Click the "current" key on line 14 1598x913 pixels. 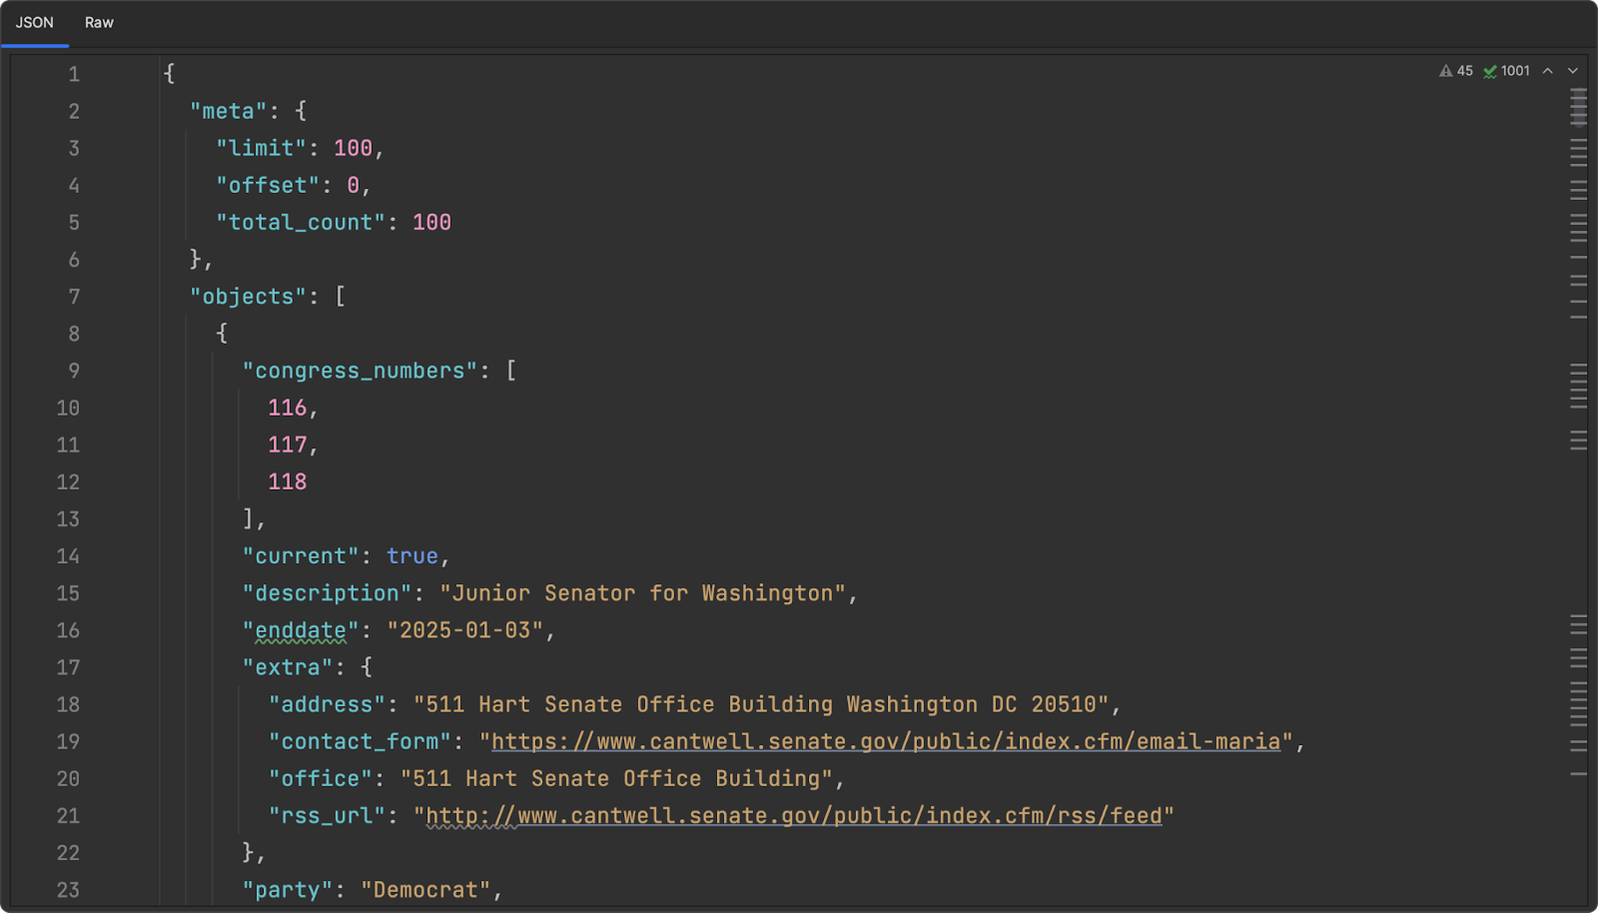[x=301, y=556]
